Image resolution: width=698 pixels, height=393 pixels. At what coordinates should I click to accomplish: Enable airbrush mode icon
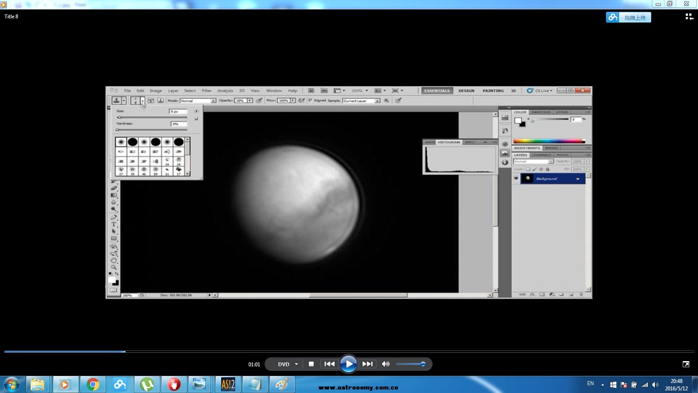(x=301, y=100)
